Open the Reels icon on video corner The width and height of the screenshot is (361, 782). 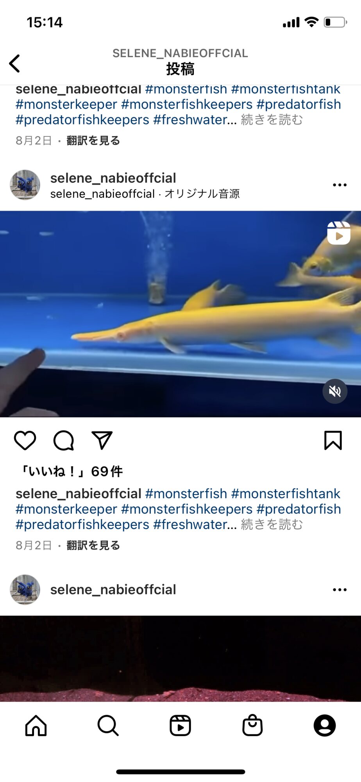[x=339, y=233]
